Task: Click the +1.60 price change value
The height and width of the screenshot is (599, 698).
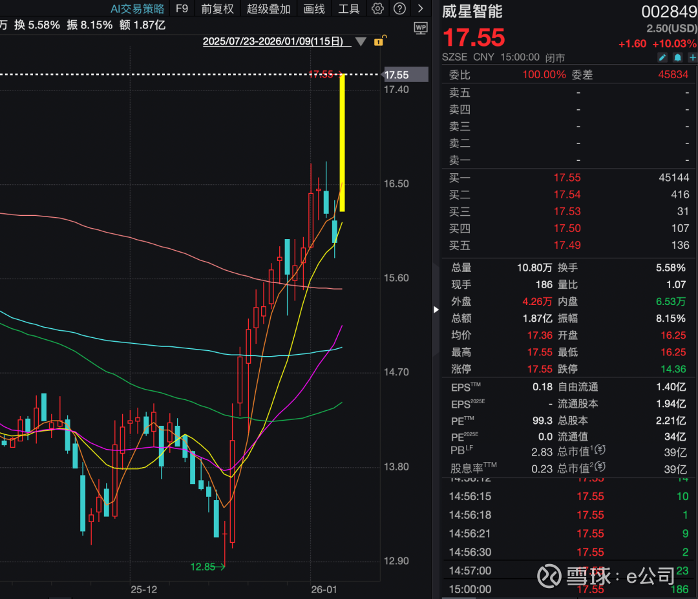Action: pyautogui.click(x=632, y=43)
